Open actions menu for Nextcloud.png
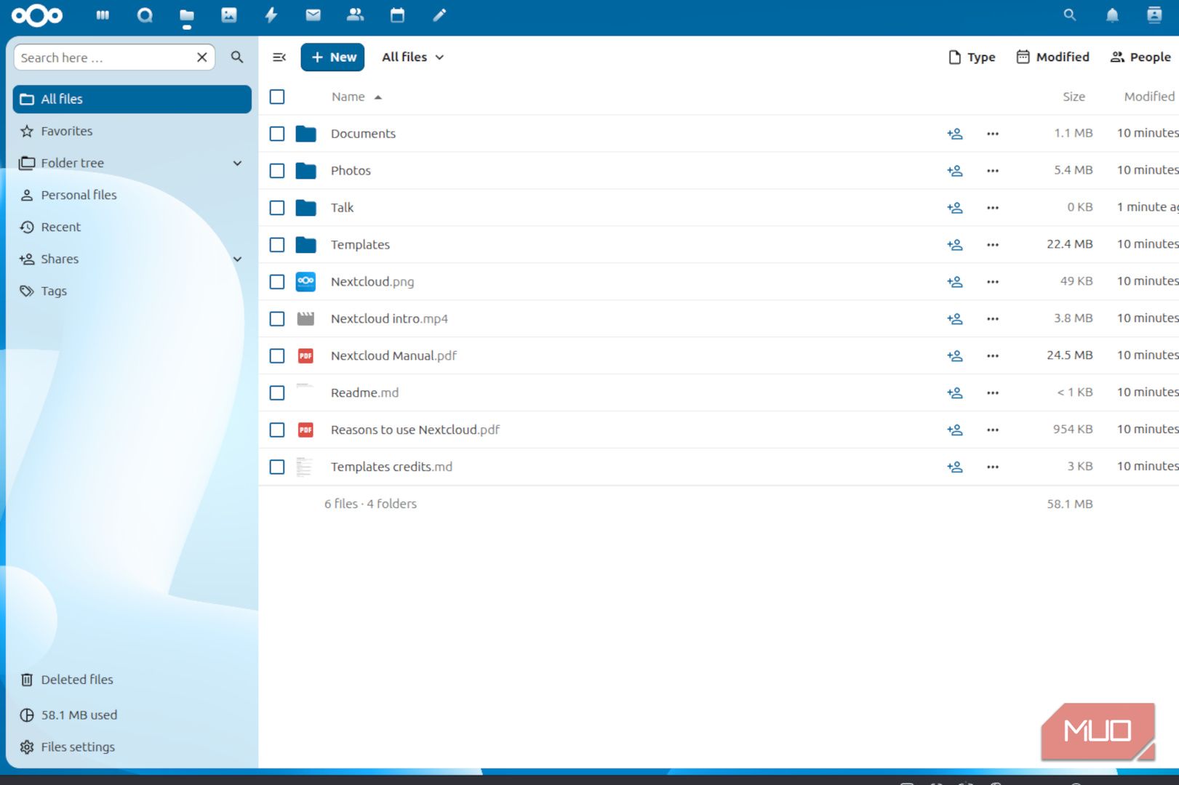 tap(993, 282)
